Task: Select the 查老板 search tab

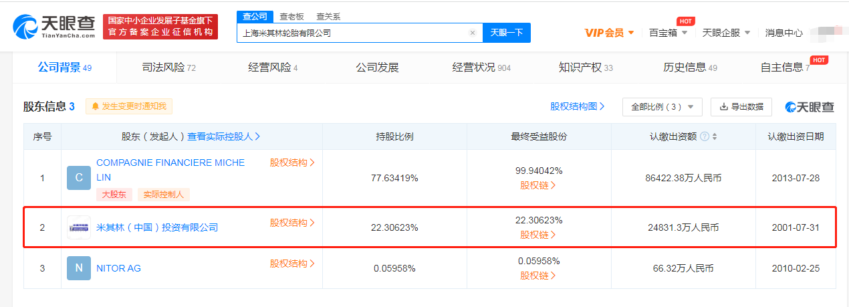Action: 291,17
